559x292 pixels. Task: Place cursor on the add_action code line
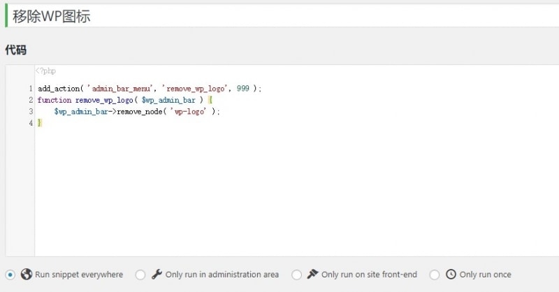click(149, 89)
